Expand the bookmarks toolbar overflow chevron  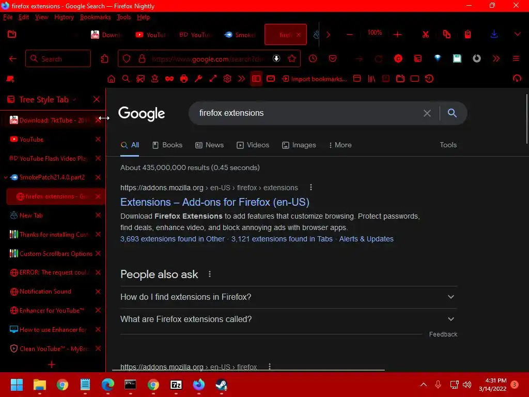coord(242,79)
